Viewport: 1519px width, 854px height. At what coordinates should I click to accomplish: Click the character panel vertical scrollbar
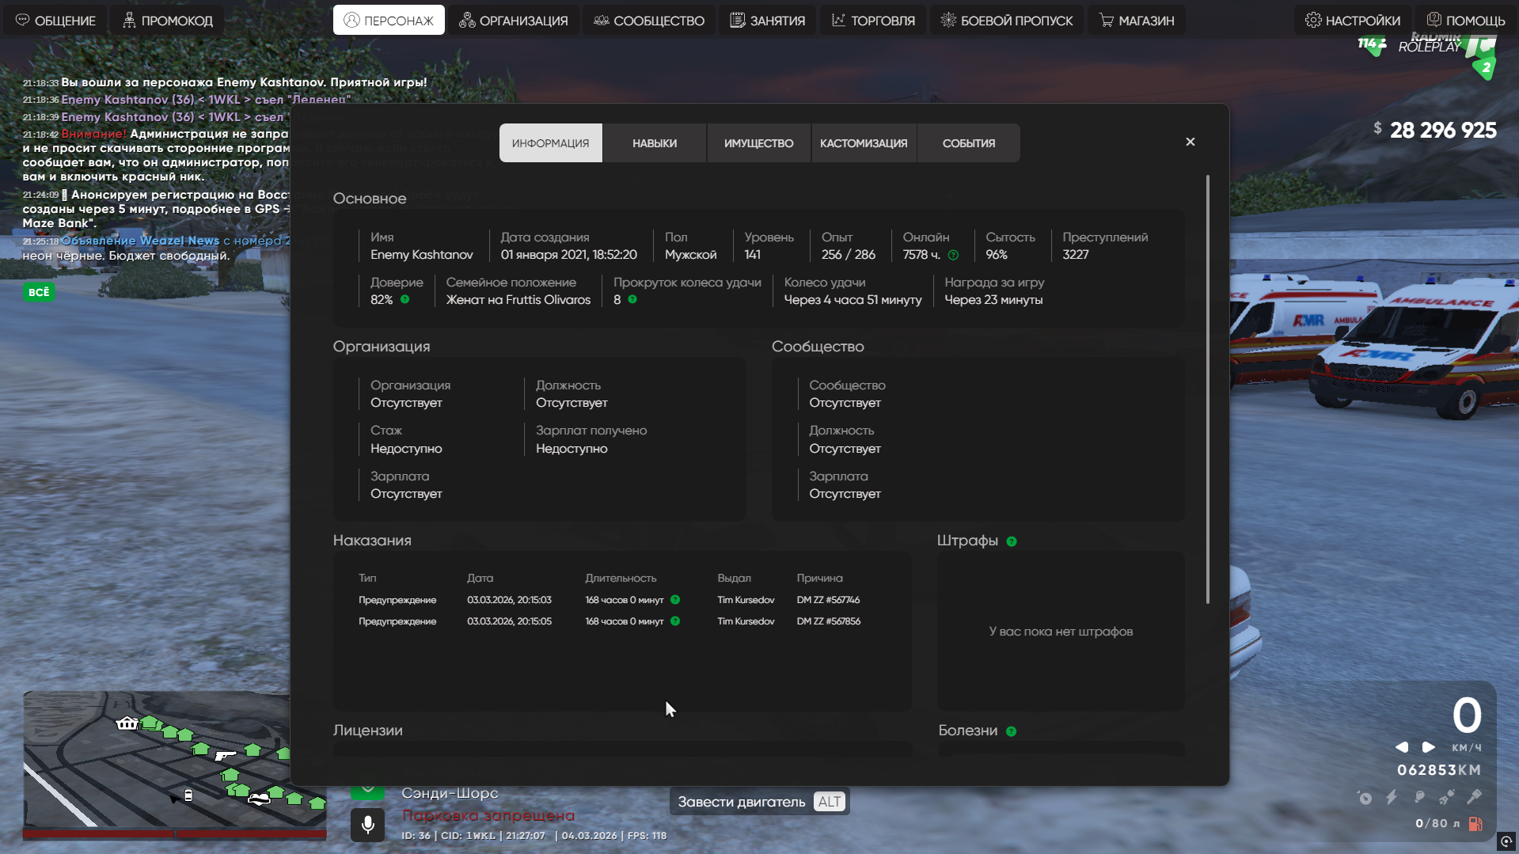point(1207,388)
